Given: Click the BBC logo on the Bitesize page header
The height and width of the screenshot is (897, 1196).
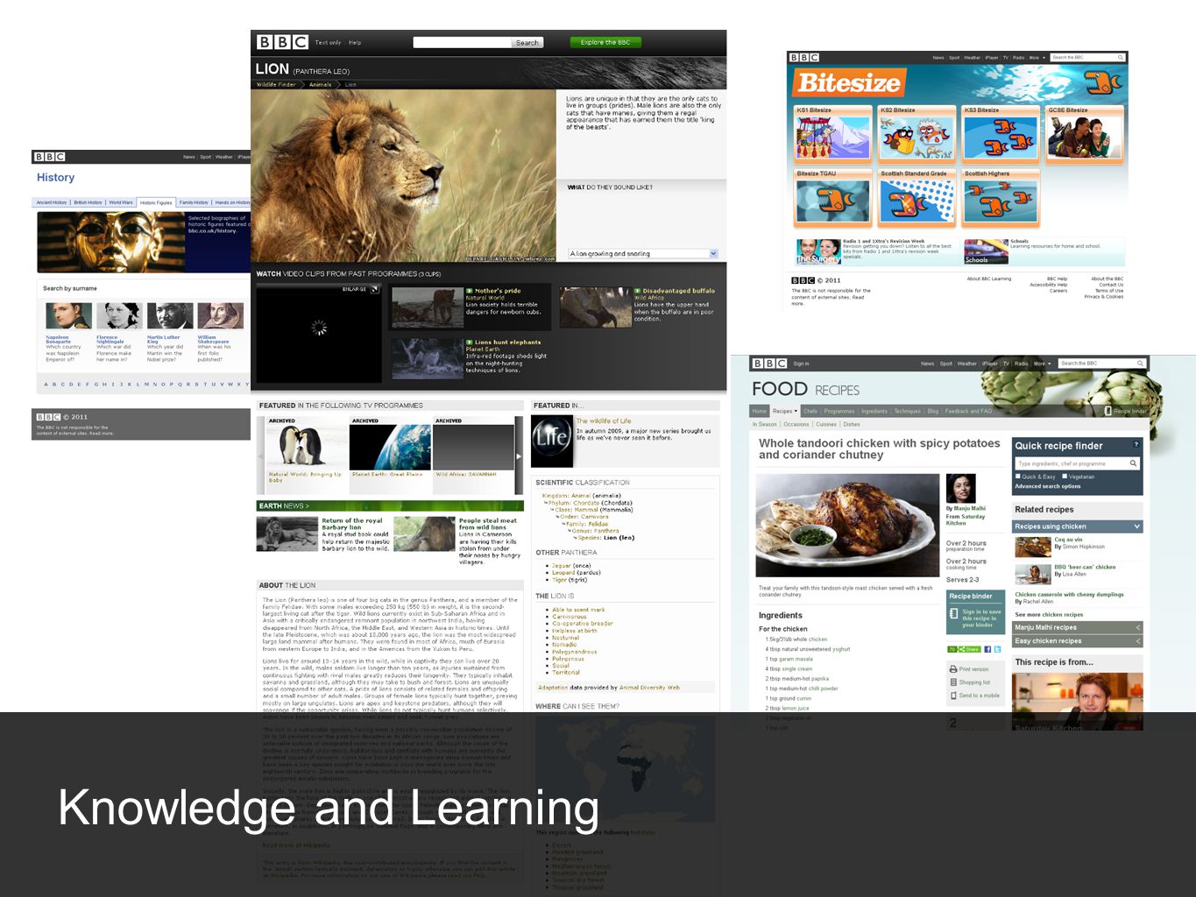Looking at the screenshot, I should point(804,57).
